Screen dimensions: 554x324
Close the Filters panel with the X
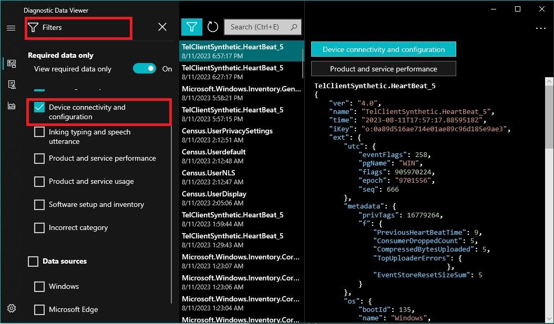tap(162, 27)
